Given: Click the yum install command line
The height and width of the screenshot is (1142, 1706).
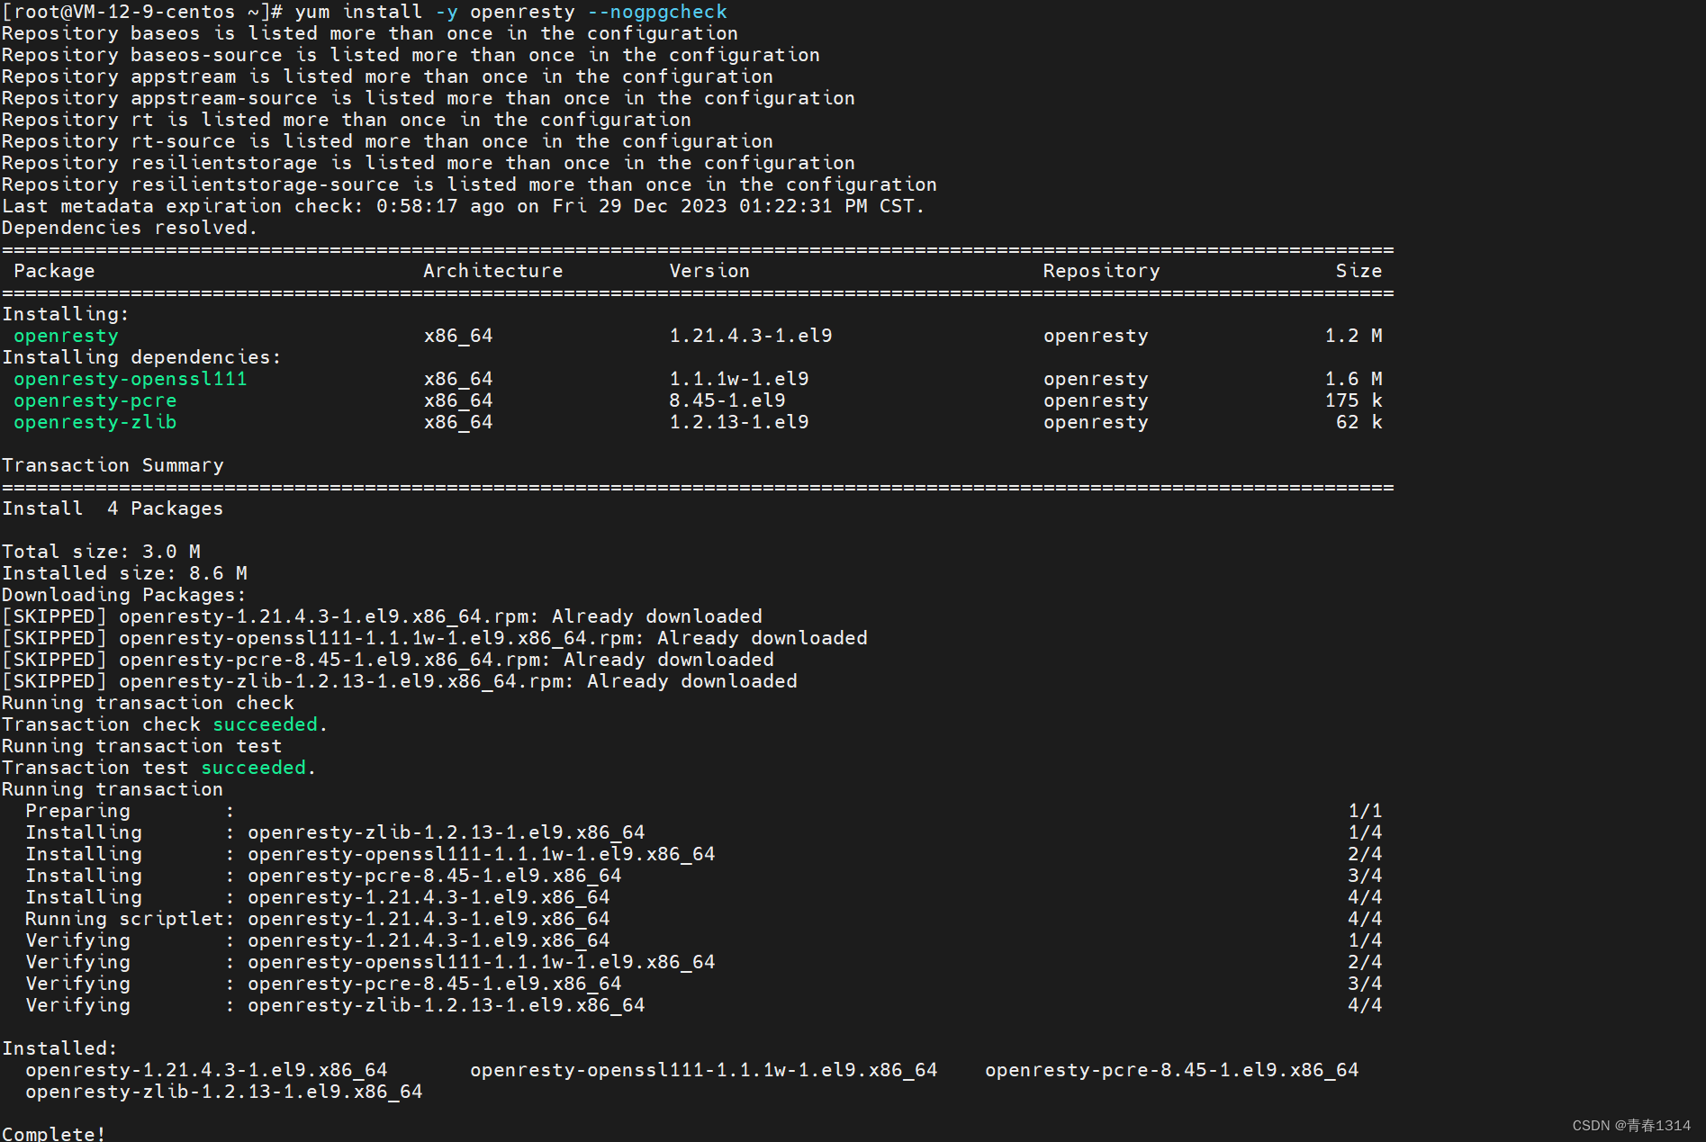Looking at the screenshot, I should pos(365,12).
